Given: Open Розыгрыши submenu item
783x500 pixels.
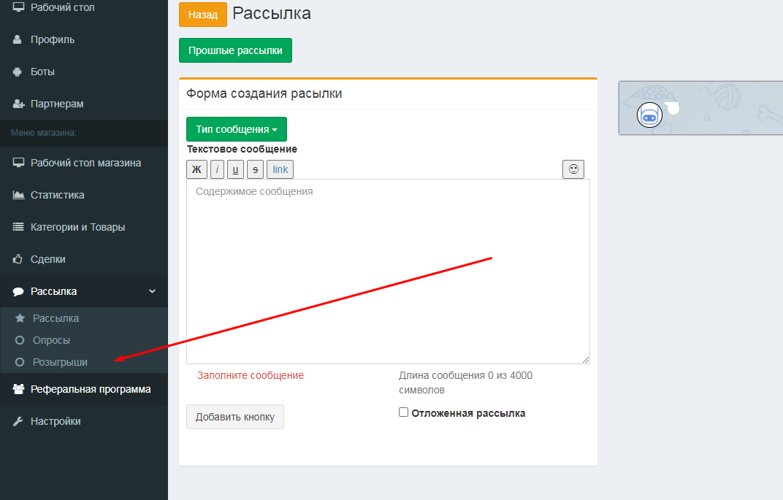Looking at the screenshot, I should point(60,362).
